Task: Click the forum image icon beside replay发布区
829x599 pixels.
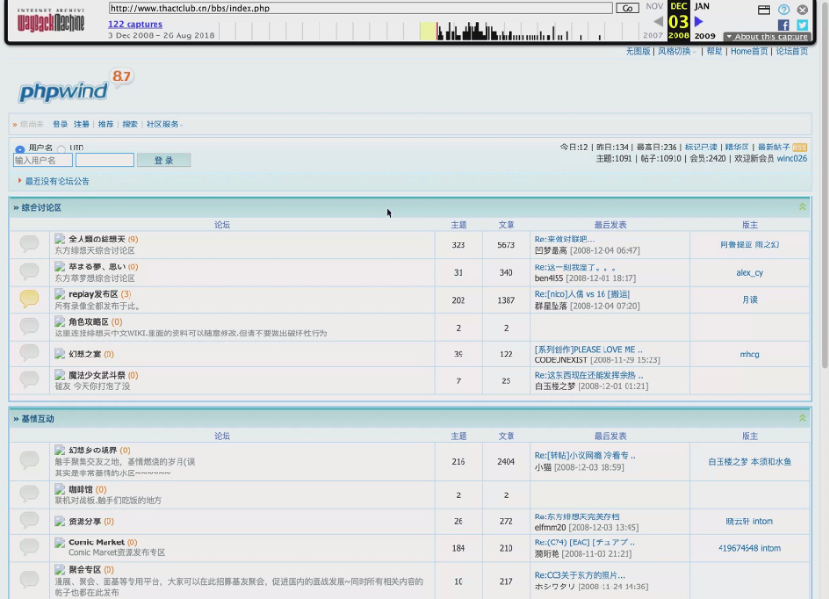Action: (59, 293)
